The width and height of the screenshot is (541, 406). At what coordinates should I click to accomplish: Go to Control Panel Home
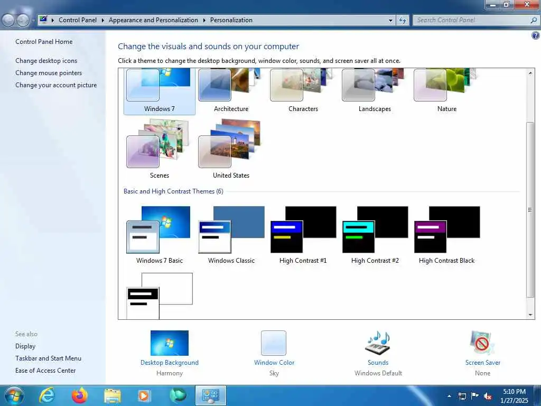44,42
